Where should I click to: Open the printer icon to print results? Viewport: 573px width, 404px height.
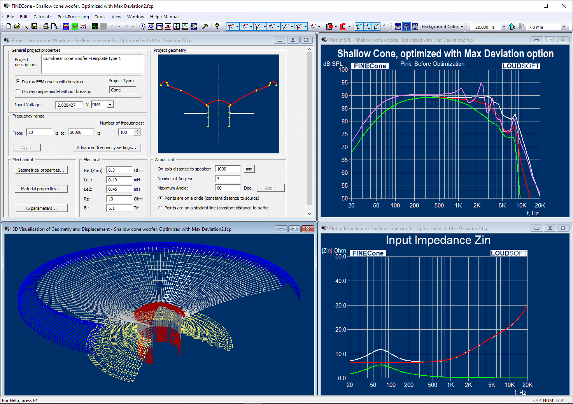click(x=46, y=26)
